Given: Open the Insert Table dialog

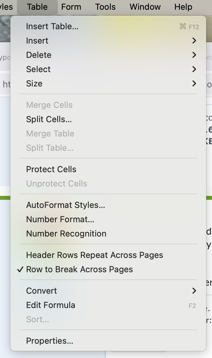Looking at the screenshot, I should coord(52,26).
